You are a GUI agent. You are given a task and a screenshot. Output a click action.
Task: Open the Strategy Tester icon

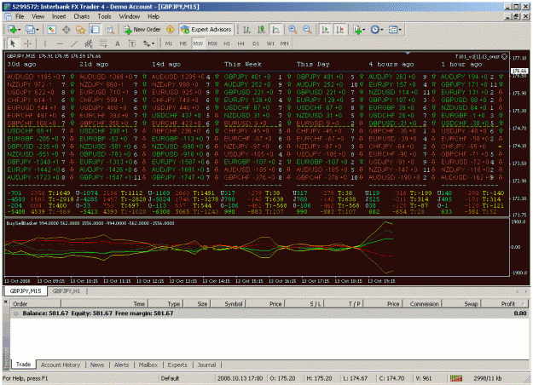109,30
